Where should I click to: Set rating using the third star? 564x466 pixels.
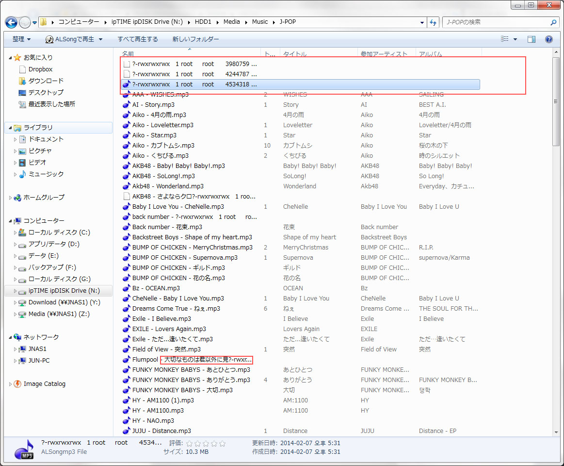206,444
